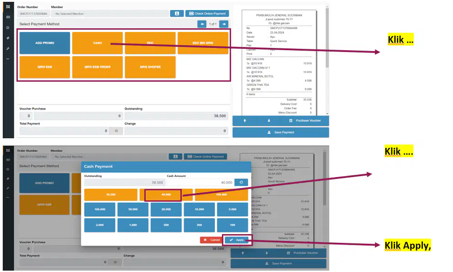Image resolution: width=453 pixels, height=272 pixels.
Task: Click the wrench icon in left sidebar
Action: pos(8,48)
